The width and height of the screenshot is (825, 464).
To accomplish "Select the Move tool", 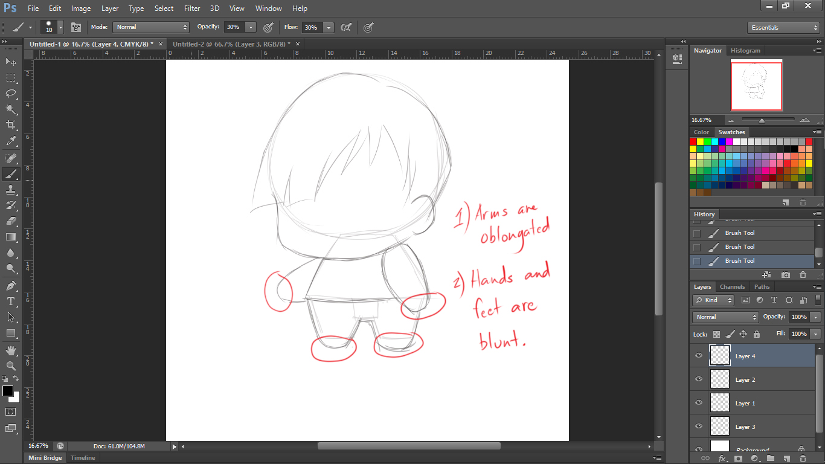I will 10,62.
